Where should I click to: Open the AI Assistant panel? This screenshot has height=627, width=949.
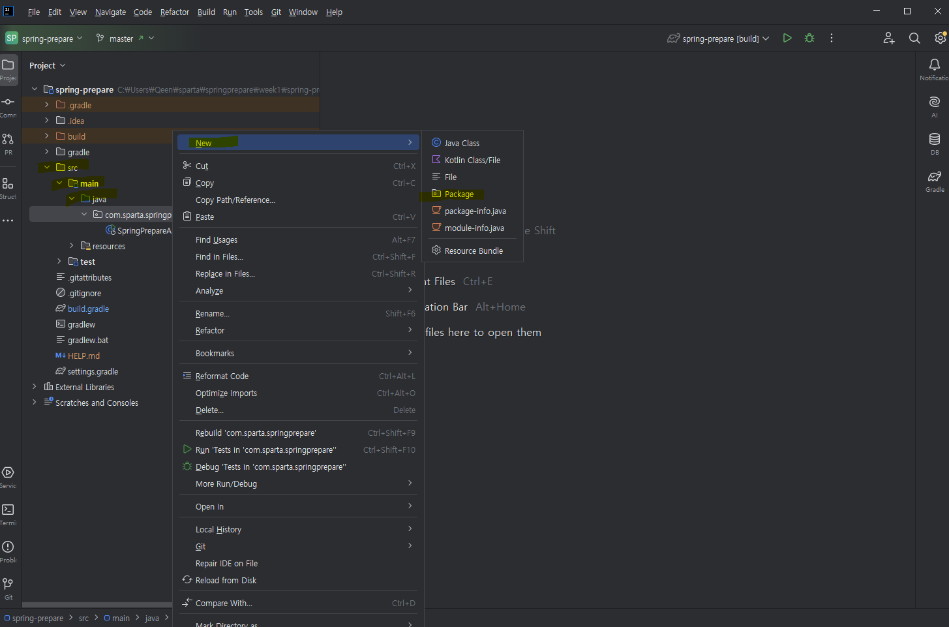click(935, 102)
